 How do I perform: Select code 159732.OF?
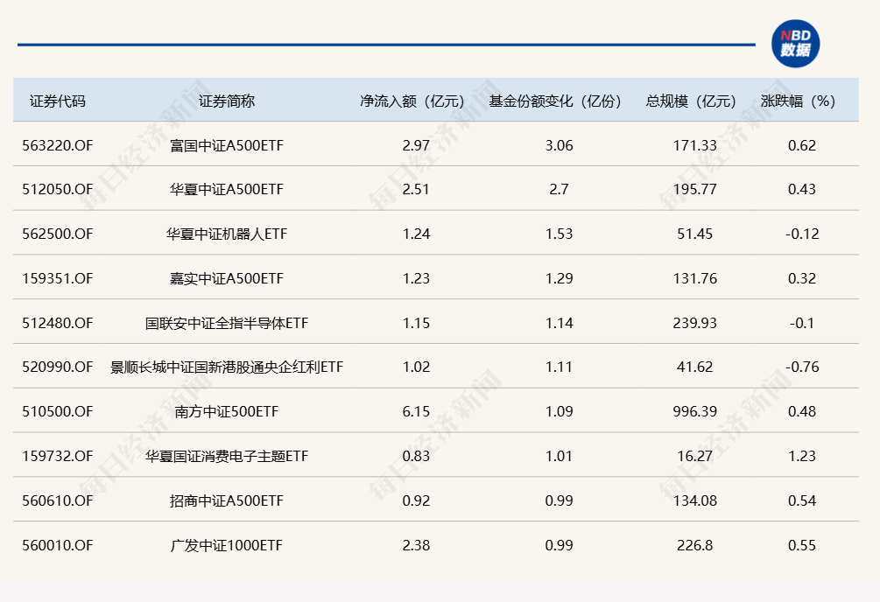[57, 456]
